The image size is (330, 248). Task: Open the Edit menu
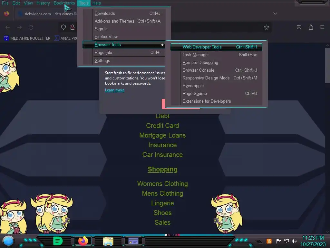tap(16, 3)
